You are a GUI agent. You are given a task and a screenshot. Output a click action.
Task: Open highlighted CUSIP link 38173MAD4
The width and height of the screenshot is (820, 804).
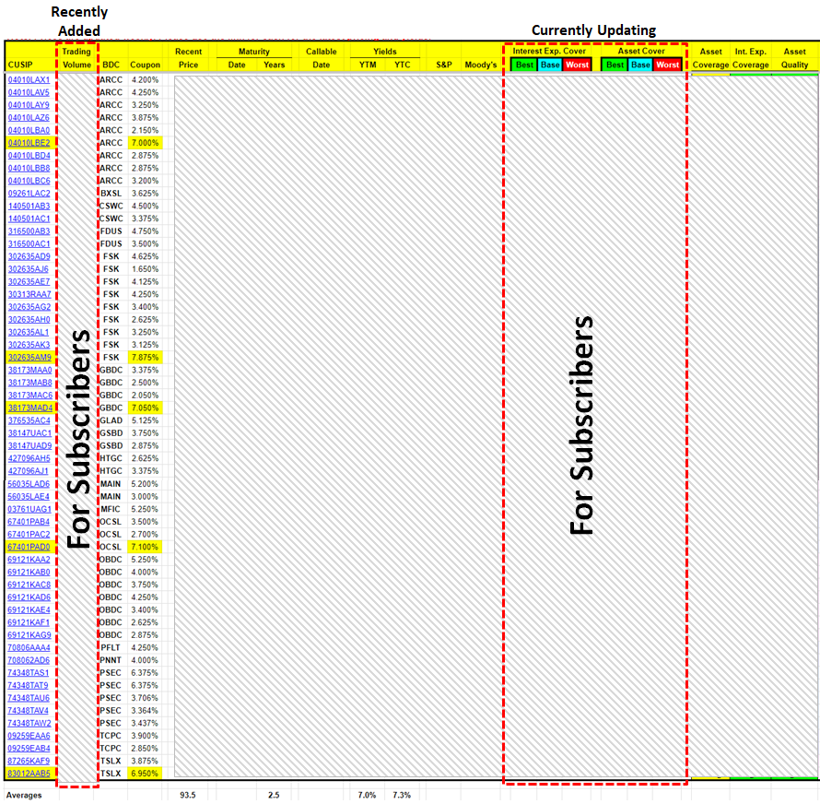tap(30, 408)
